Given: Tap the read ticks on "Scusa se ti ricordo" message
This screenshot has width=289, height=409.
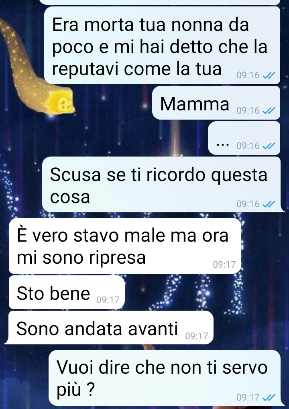Looking at the screenshot, I should 269,204.
